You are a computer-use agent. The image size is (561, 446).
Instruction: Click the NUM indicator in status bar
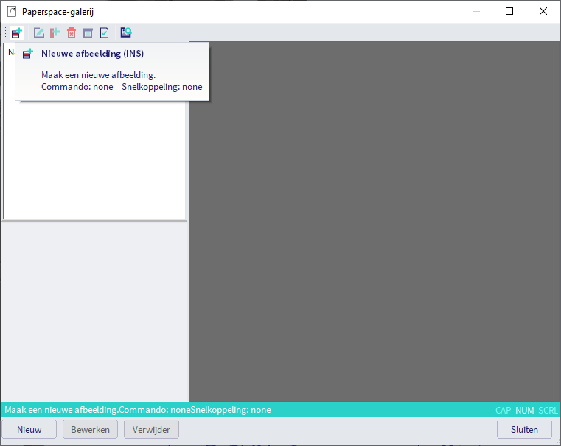[x=524, y=410]
